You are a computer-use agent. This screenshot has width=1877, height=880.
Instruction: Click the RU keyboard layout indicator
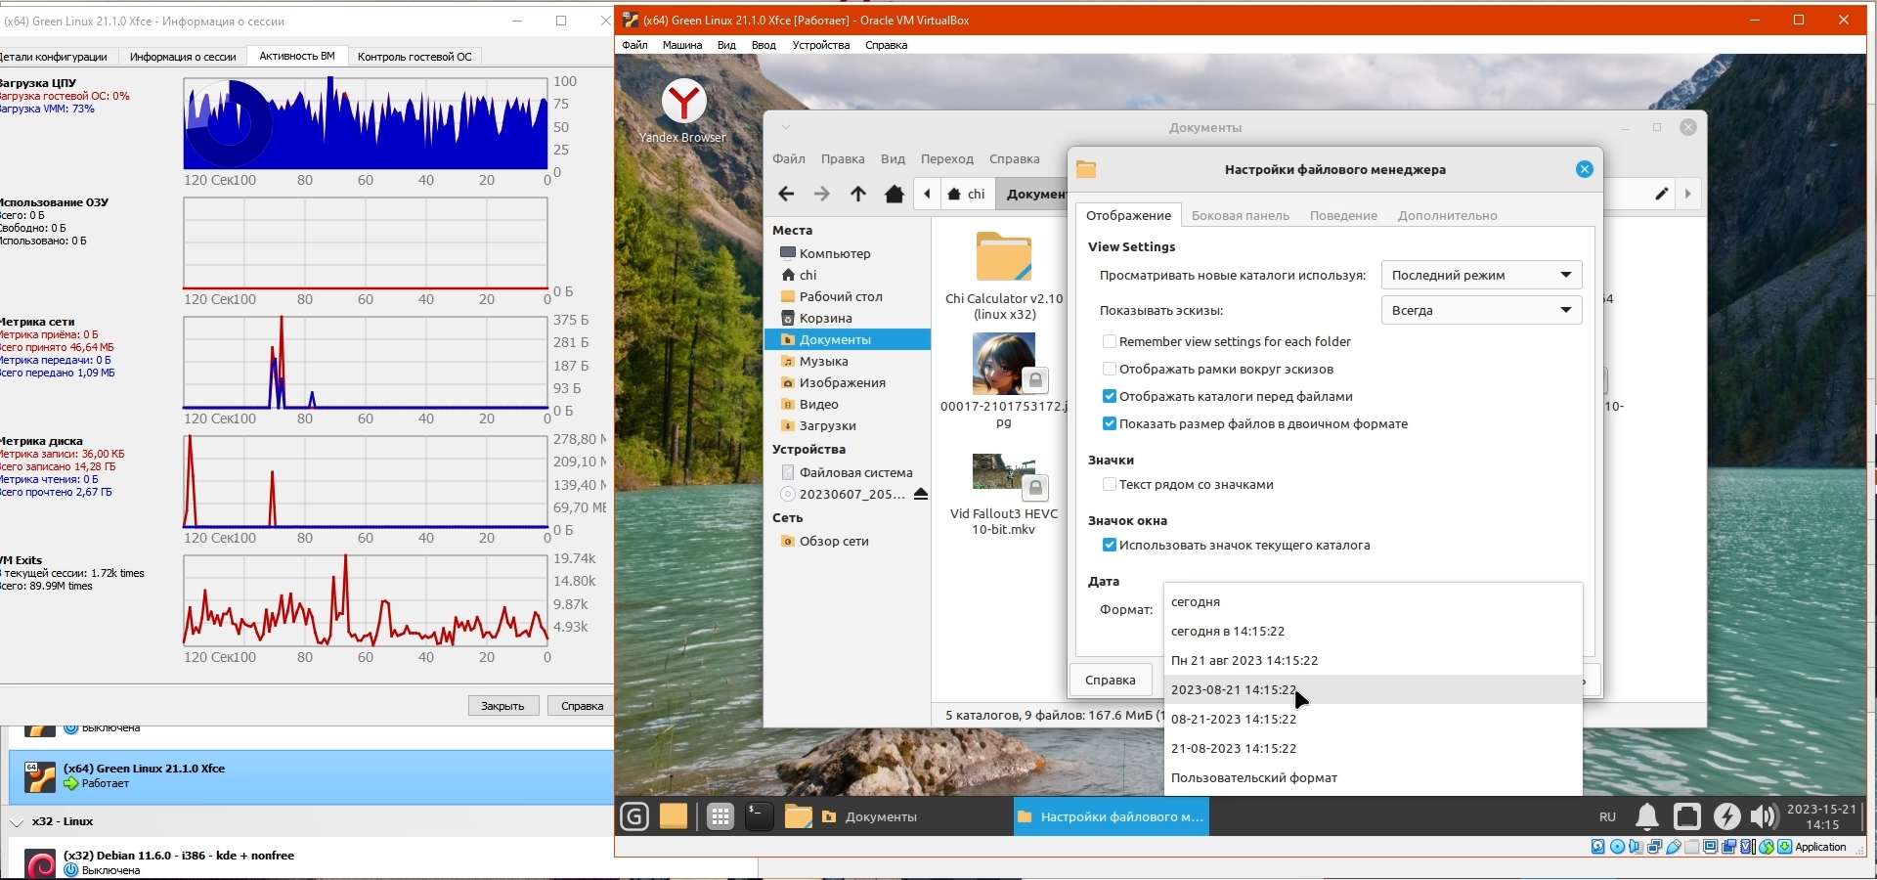(1607, 816)
